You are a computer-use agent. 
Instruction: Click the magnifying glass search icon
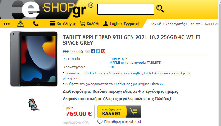point(160,9)
